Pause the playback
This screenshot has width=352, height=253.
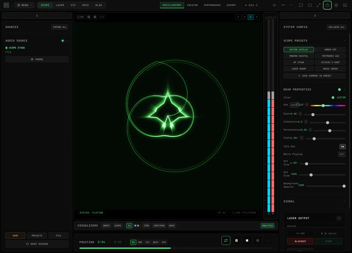237,240
